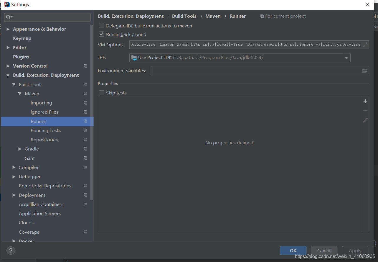
Task: Select the Arquillian Containers item
Action: click(x=41, y=204)
